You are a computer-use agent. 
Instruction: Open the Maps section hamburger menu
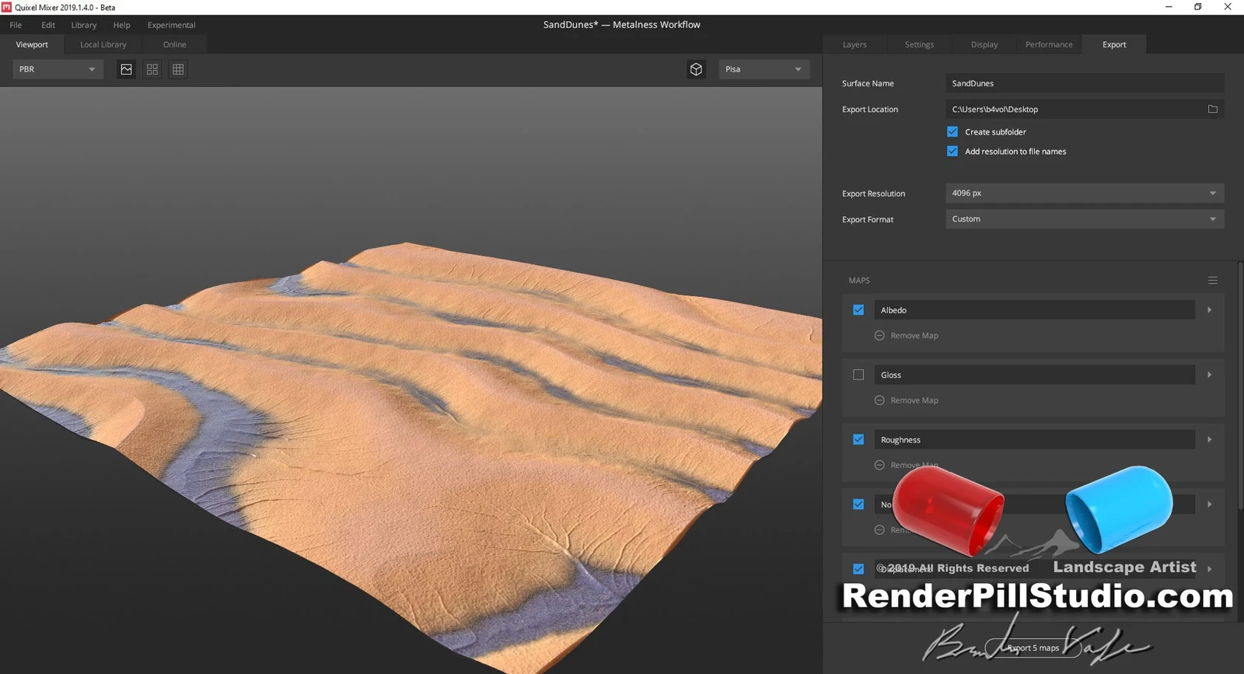tap(1212, 281)
